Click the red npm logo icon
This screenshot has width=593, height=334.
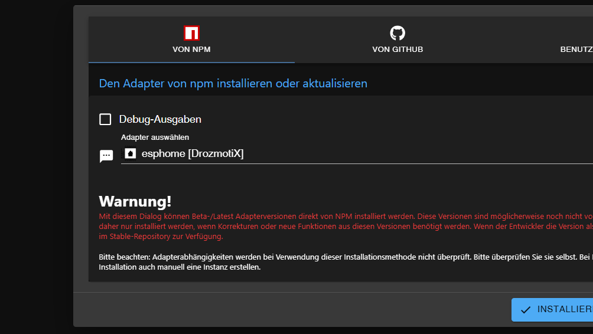pos(191,33)
